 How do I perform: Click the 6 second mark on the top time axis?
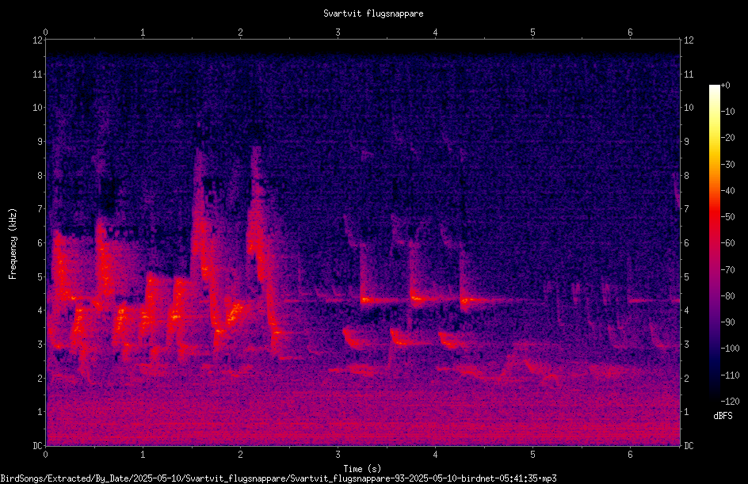point(630,32)
